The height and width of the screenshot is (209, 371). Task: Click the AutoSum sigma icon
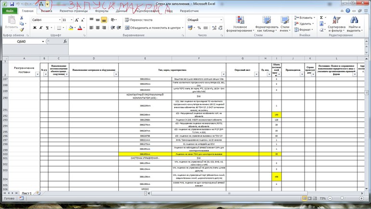(321, 18)
